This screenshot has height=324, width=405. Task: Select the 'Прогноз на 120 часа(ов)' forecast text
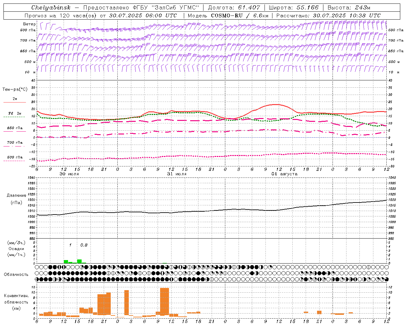tap(61, 16)
